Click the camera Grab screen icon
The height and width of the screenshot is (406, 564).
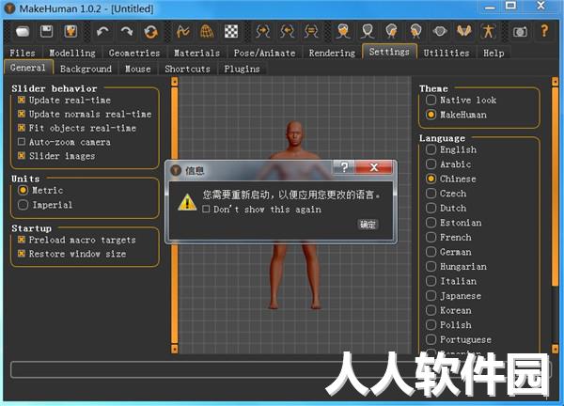520,32
